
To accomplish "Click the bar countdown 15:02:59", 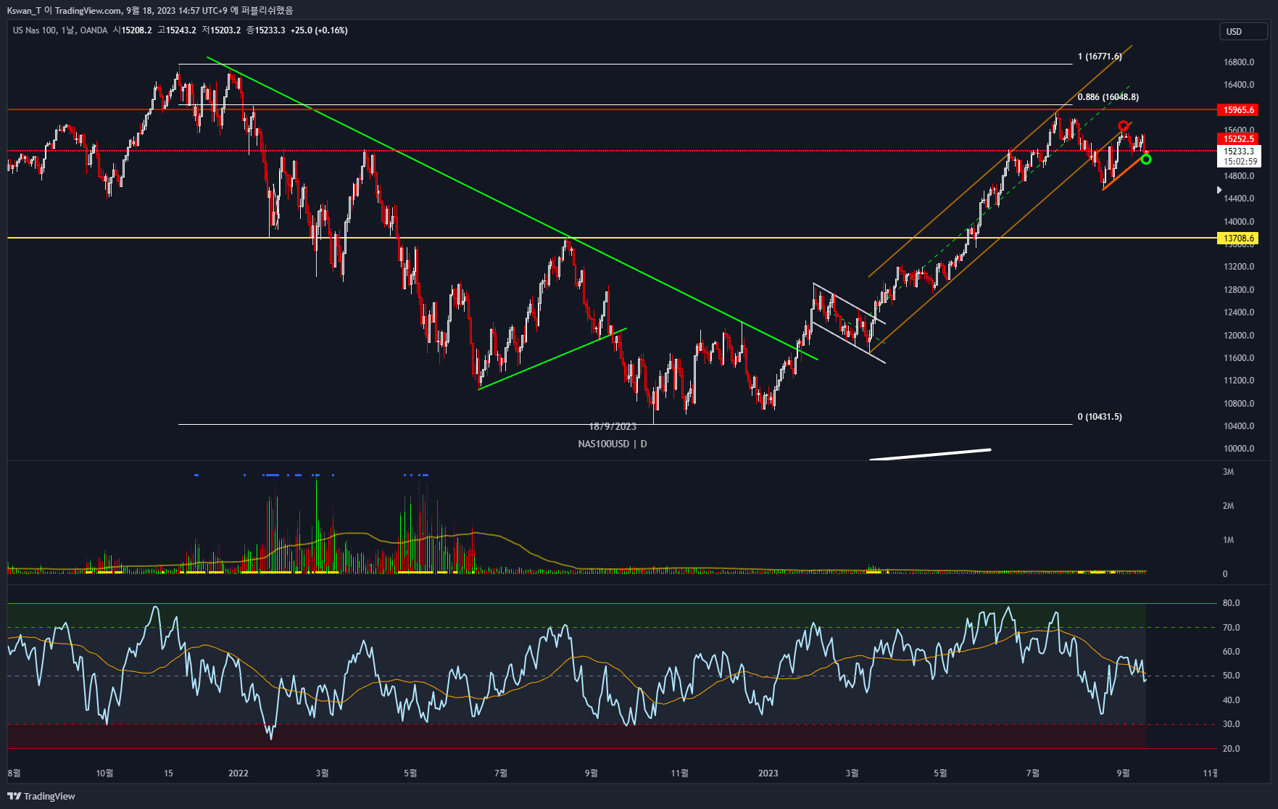I will pyautogui.click(x=1240, y=162).
